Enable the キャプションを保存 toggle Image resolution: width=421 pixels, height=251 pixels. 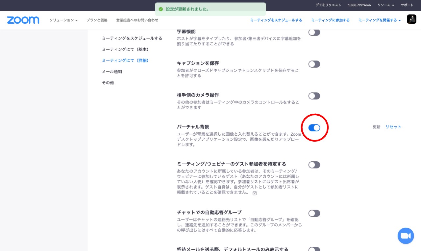coord(314,64)
